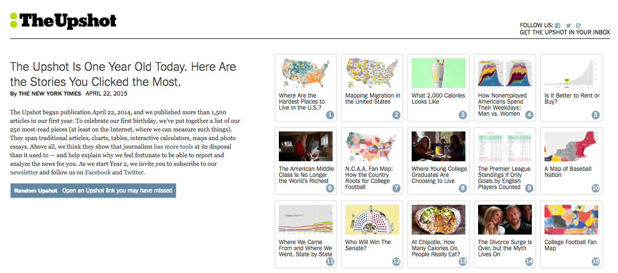Click the Twitter bird icon
Image resolution: width=618 pixels, height=273 pixels.
[568, 25]
